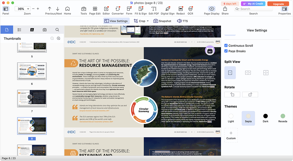Open My AI Credit

click(253, 4)
